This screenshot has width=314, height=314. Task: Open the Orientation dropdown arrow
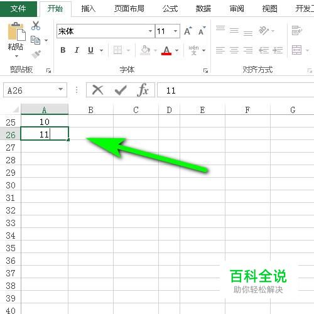tap(273, 31)
